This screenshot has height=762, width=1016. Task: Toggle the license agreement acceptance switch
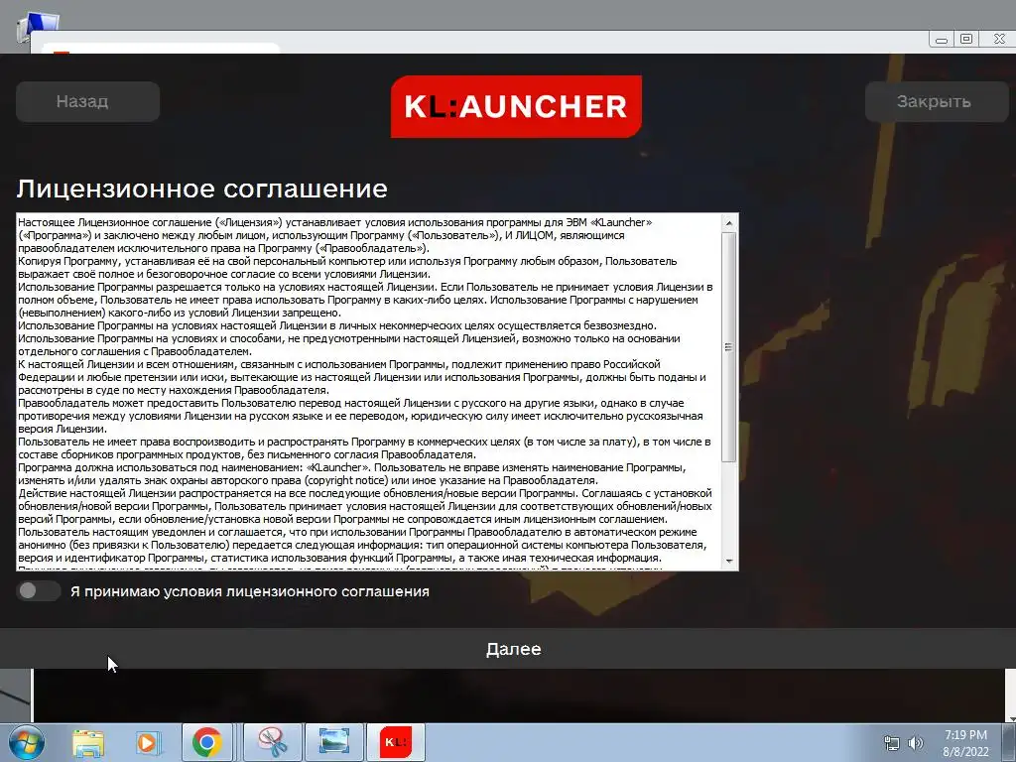[x=39, y=591]
